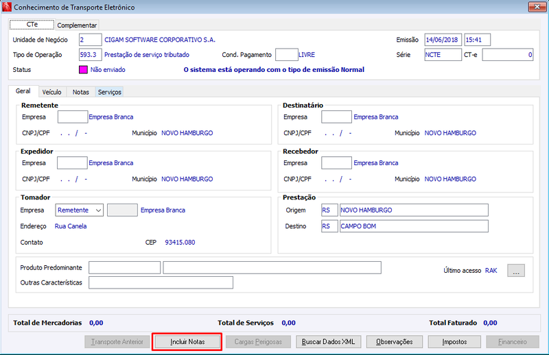Screen dimensions: 549x355
Task: Click the CEP value 93415.080
Action: click(180, 243)
